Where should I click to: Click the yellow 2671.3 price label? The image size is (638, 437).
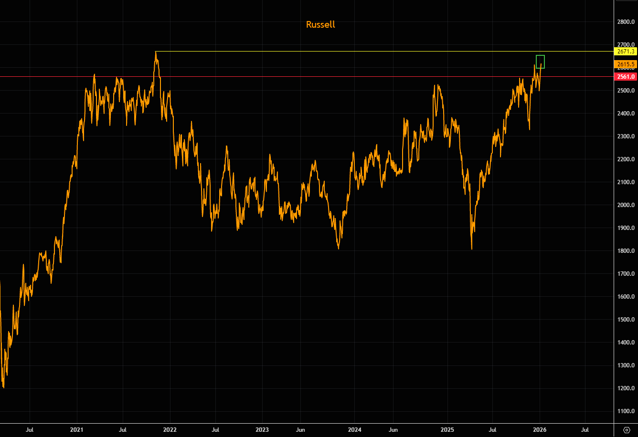tap(626, 51)
